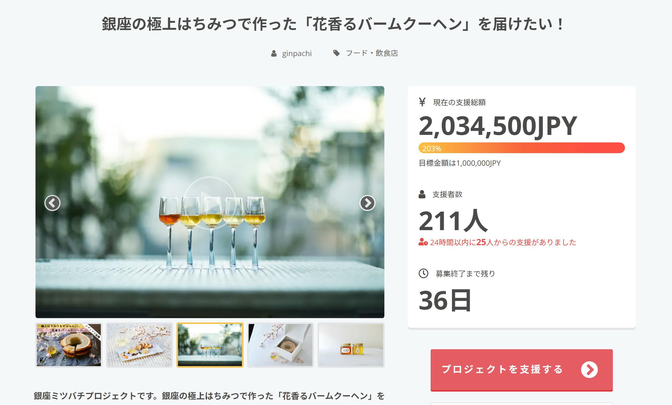
Task: Select the Baumkuchen banner thumbnail
Action: click(69, 345)
